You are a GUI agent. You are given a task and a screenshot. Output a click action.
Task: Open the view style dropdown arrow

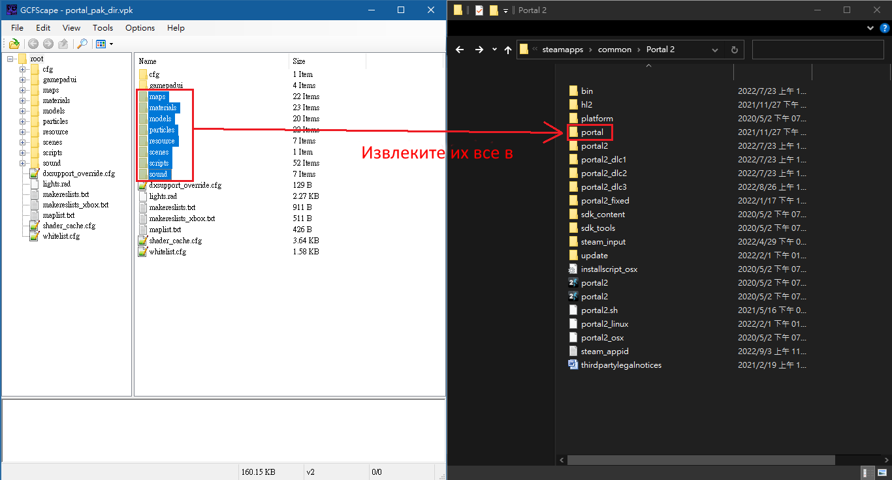tap(111, 44)
